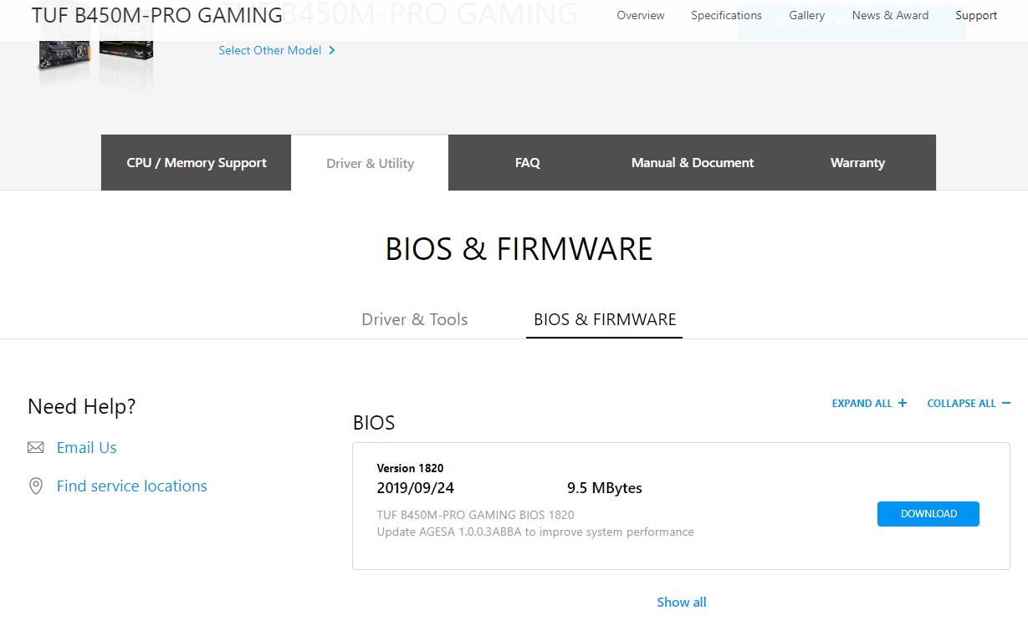The image size is (1028, 631).
Task: Click the AGESA 1.0.0.3ABBA update description
Action: (x=535, y=532)
